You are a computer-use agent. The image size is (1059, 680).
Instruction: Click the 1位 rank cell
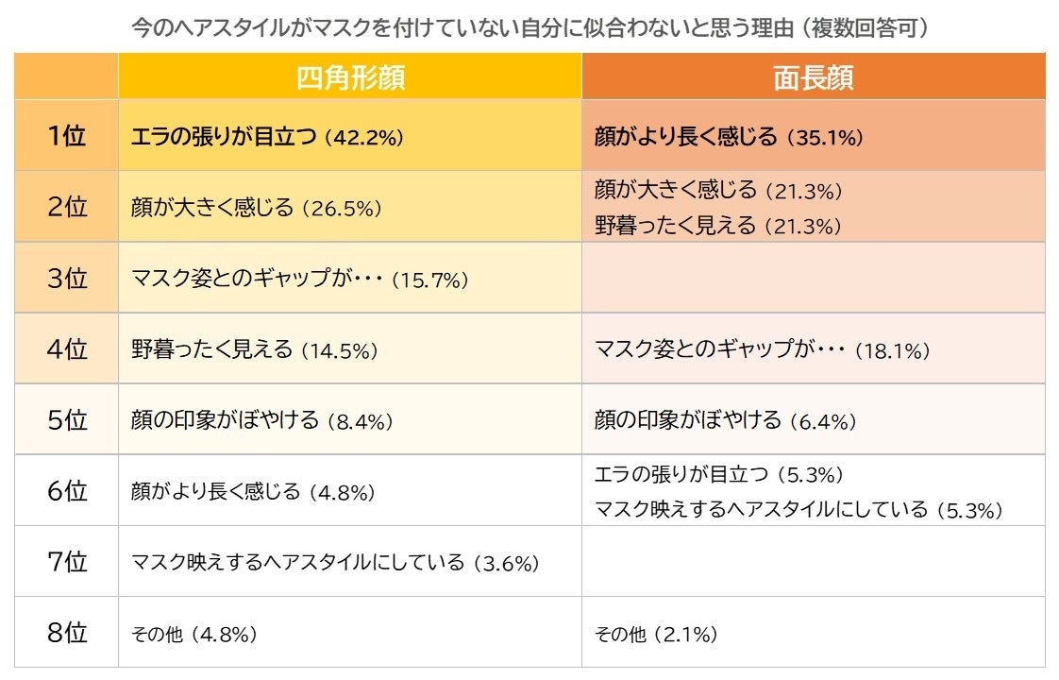[66, 136]
